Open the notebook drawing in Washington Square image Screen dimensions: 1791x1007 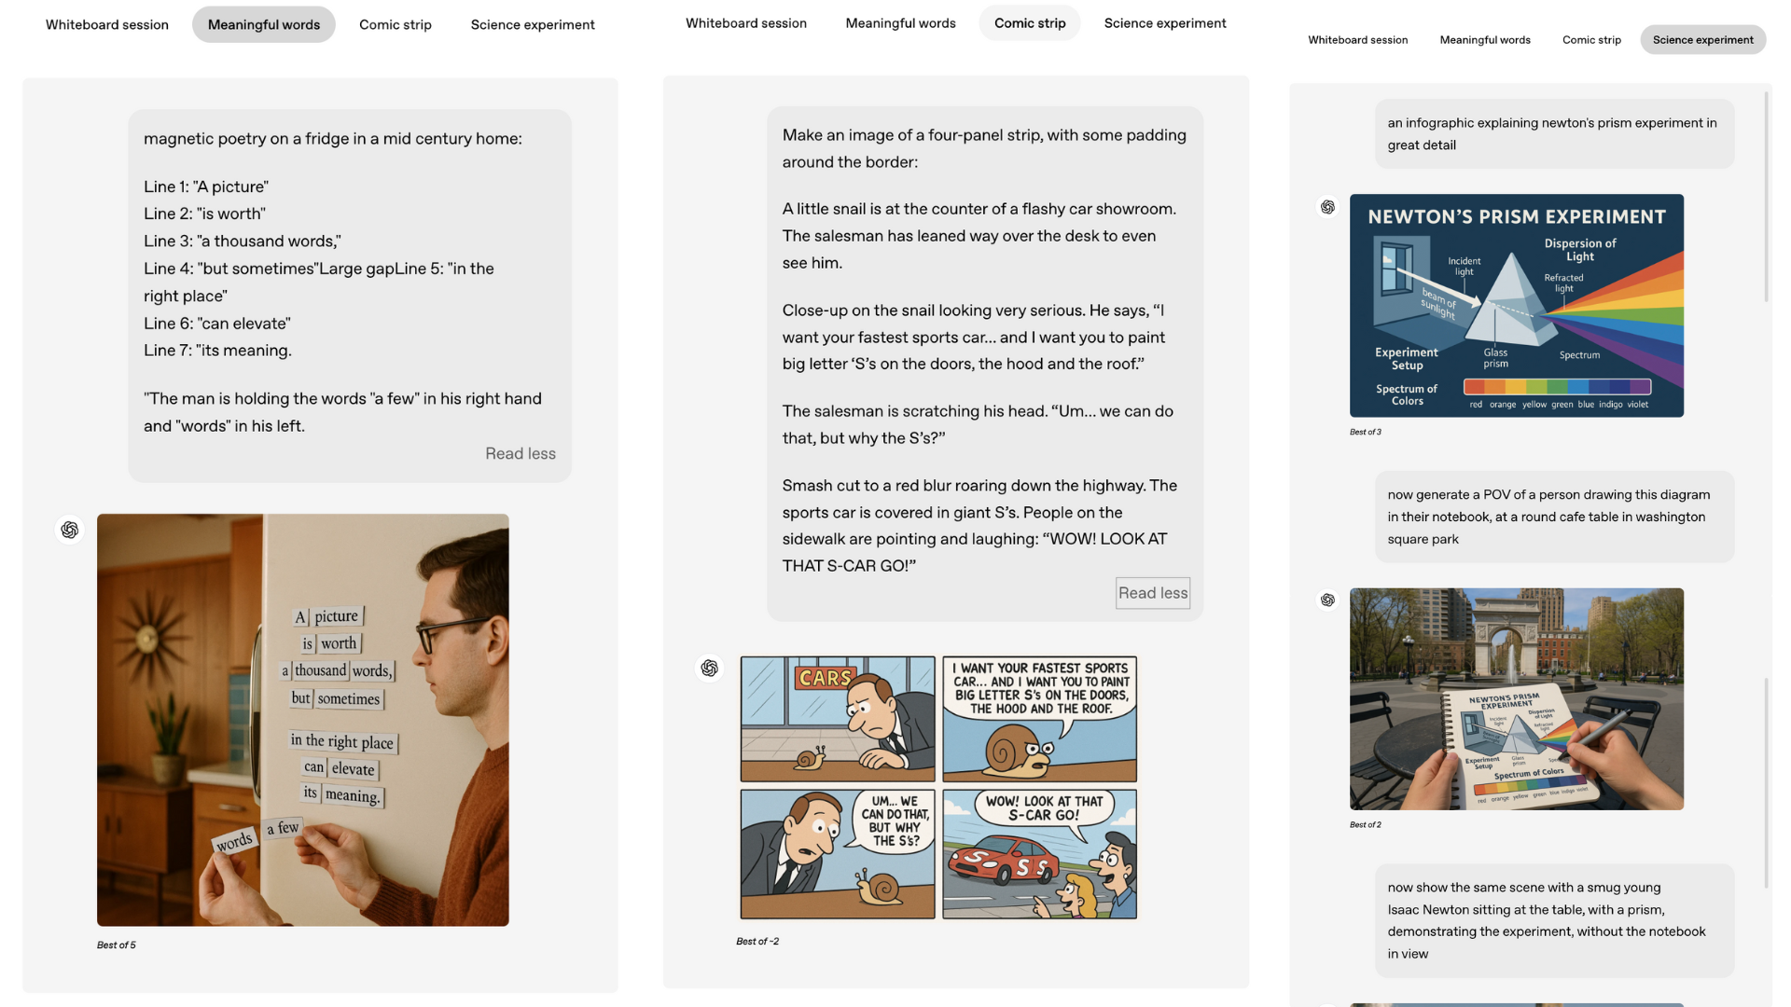pos(1517,698)
